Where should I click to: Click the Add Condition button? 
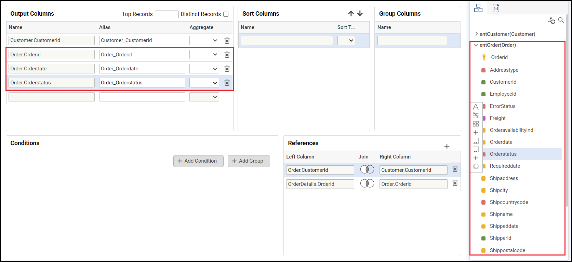(x=198, y=161)
